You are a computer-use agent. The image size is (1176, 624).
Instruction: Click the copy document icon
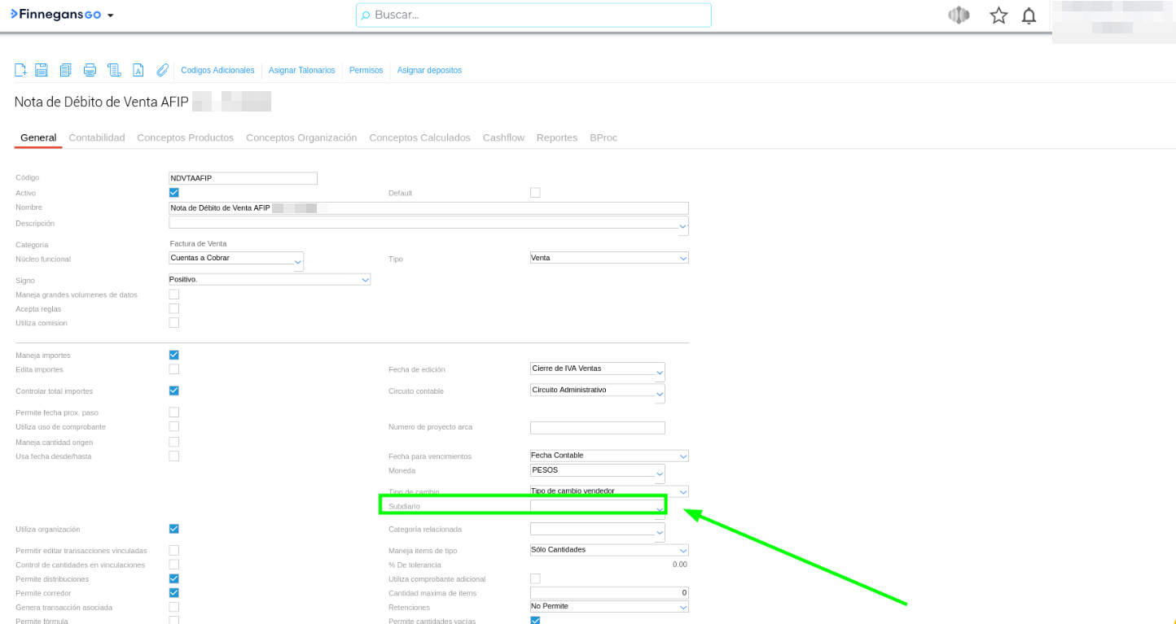click(x=65, y=70)
